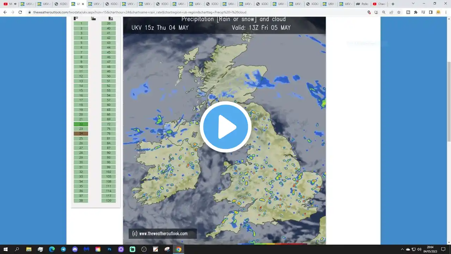Open Chrome from taskbar
Screen dimensions: 451x254
pos(179,249)
